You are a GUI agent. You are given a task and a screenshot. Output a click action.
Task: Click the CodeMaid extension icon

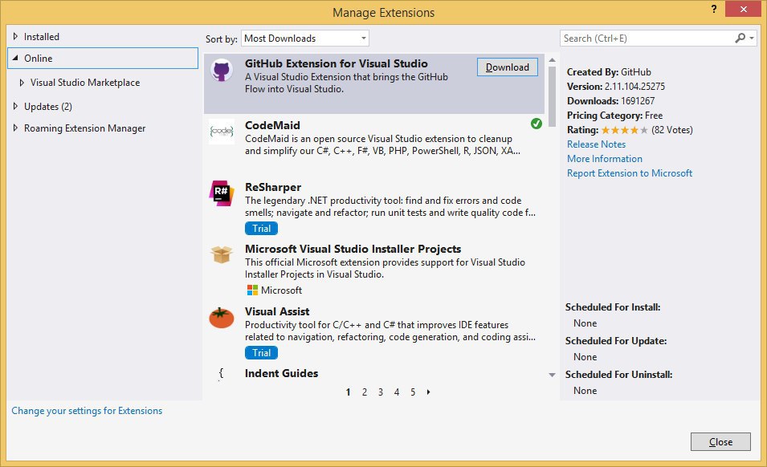coord(222,132)
